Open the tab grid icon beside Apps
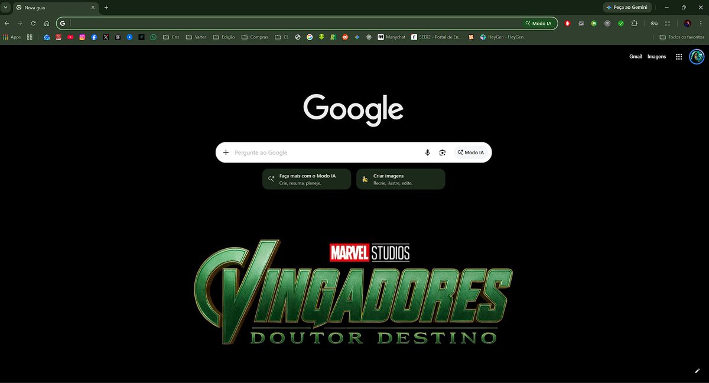Screen dimensions: 709x383 pos(30,37)
